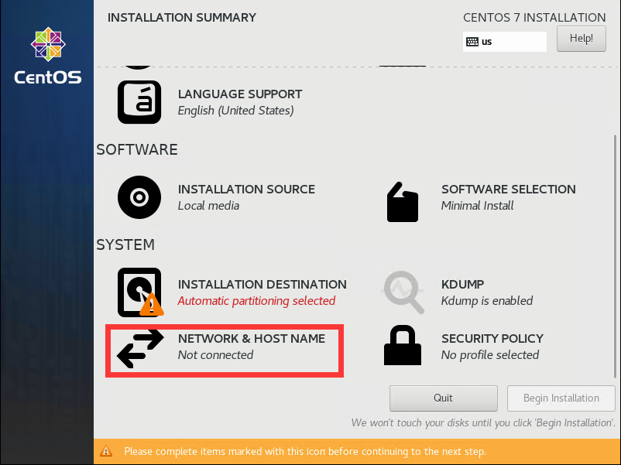The image size is (621, 465).
Task: Click the keyboard layout icon
Action: tap(472, 42)
